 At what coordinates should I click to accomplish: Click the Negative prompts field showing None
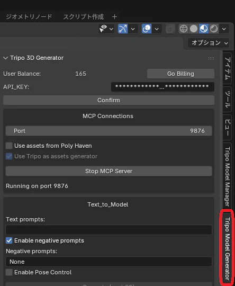click(109, 262)
